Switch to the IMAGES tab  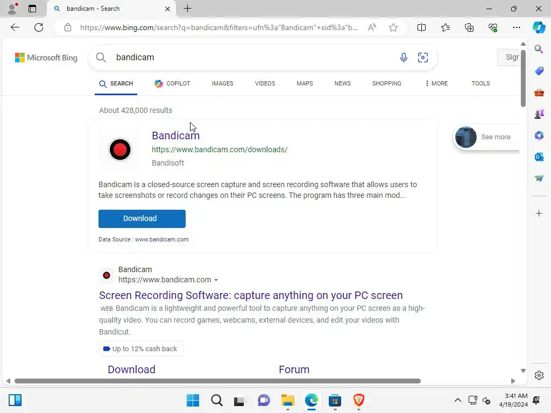[222, 83]
